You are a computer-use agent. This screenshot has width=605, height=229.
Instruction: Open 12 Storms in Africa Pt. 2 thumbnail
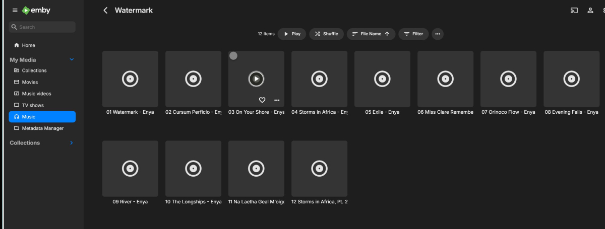tap(319, 169)
